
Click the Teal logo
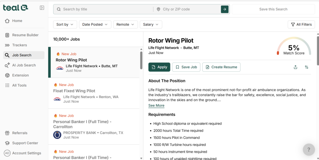(x=16, y=8)
